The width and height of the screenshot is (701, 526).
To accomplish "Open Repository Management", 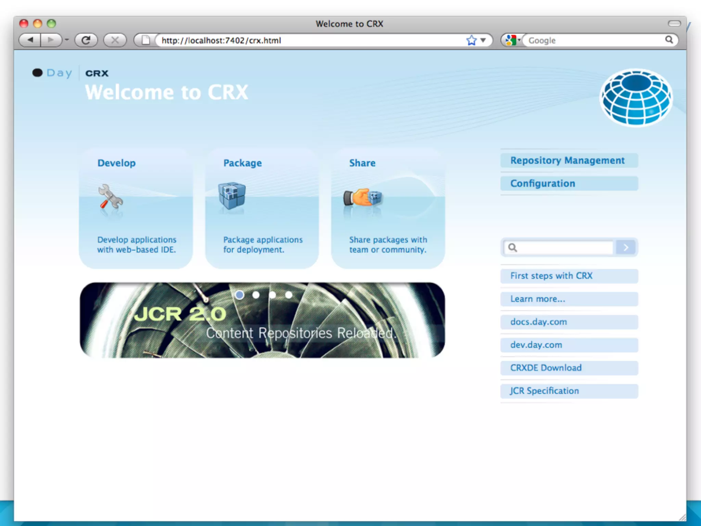I will (567, 160).
